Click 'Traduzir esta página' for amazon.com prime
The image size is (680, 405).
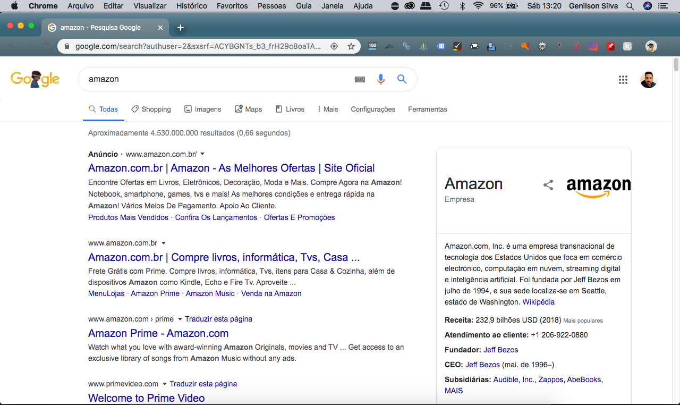(x=218, y=319)
